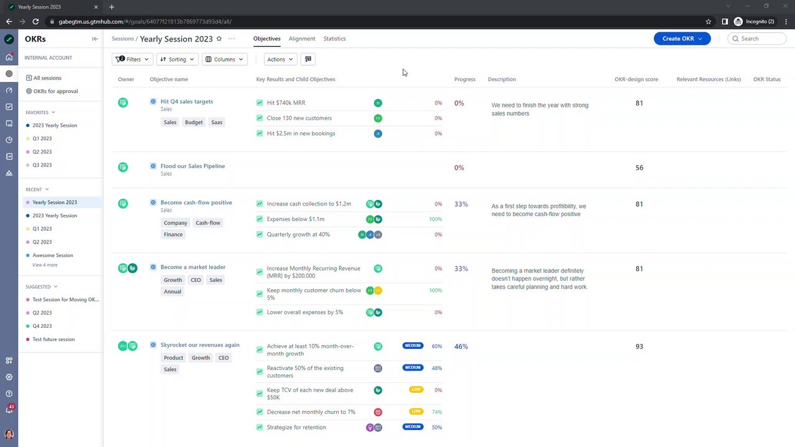Image resolution: width=795 pixels, height=447 pixels.
Task: Click assignee avatar for Decrease net monthly churn
Action: point(378,412)
